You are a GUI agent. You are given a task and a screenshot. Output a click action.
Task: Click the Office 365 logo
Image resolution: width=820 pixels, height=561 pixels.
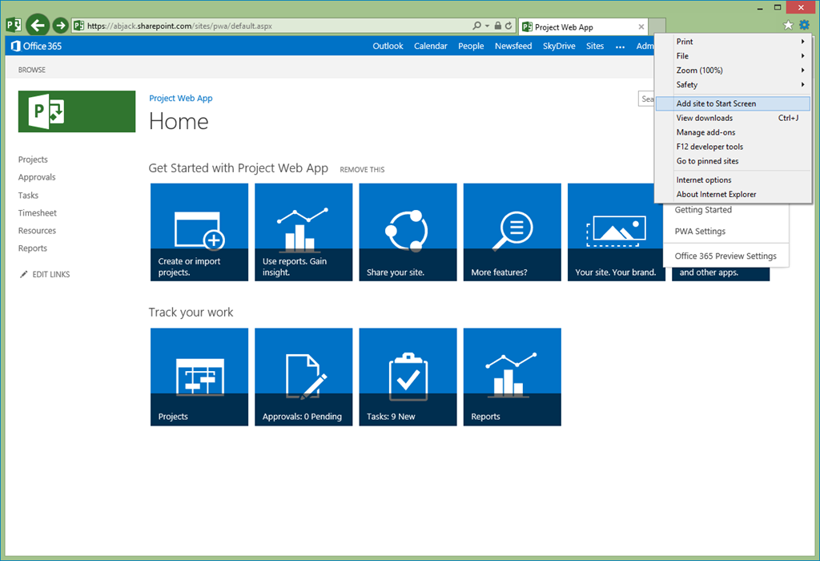click(x=37, y=46)
